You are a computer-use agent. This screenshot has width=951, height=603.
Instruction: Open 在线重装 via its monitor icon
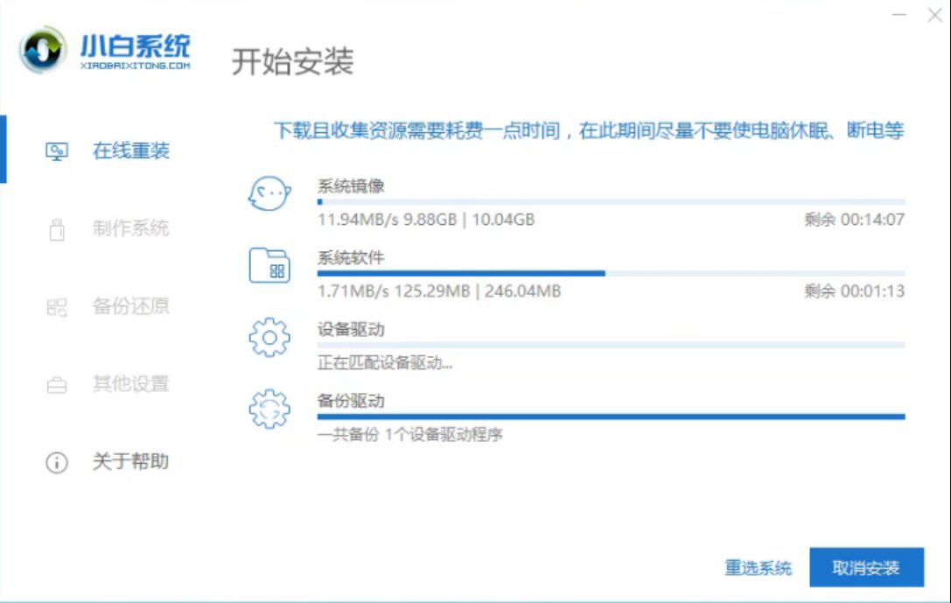[x=57, y=151]
